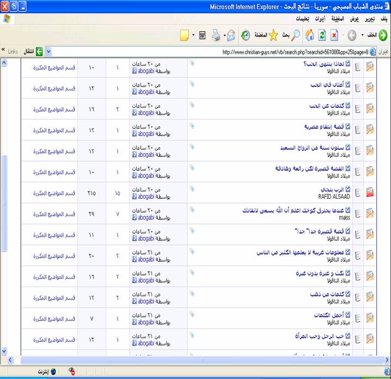The width and height of the screenshot is (391, 379).
Task: Click the Stop loading icon
Action: coord(334,35)
